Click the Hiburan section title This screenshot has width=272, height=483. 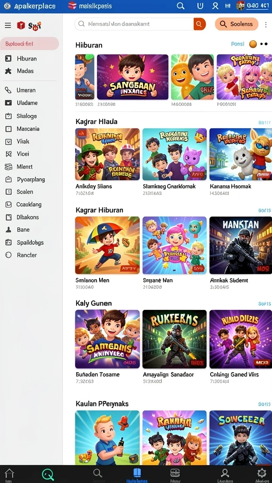[x=89, y=45]
